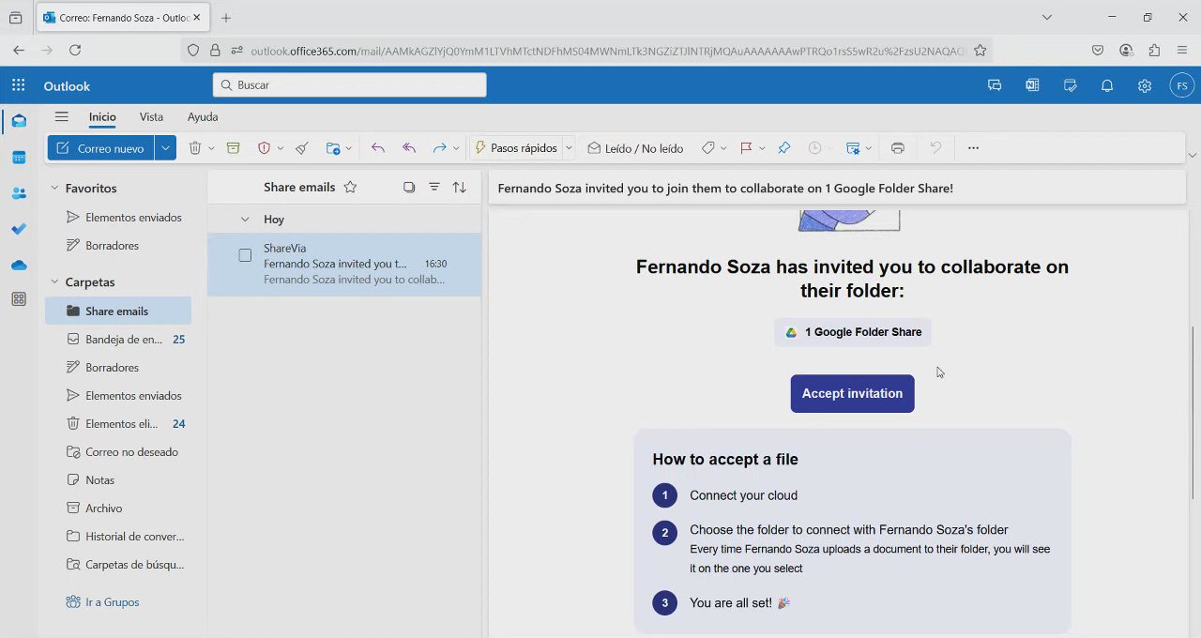Open the Delete options dropdown arrow
Viewport: 1201px width, 638px height.
(x=211, y=148)
